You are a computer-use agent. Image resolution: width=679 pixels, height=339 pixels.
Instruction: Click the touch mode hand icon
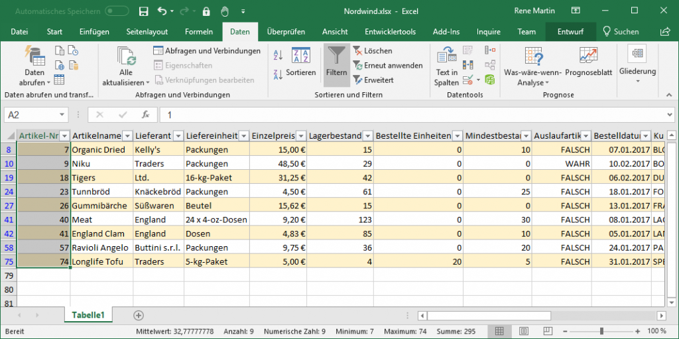[x=225, y=11]
